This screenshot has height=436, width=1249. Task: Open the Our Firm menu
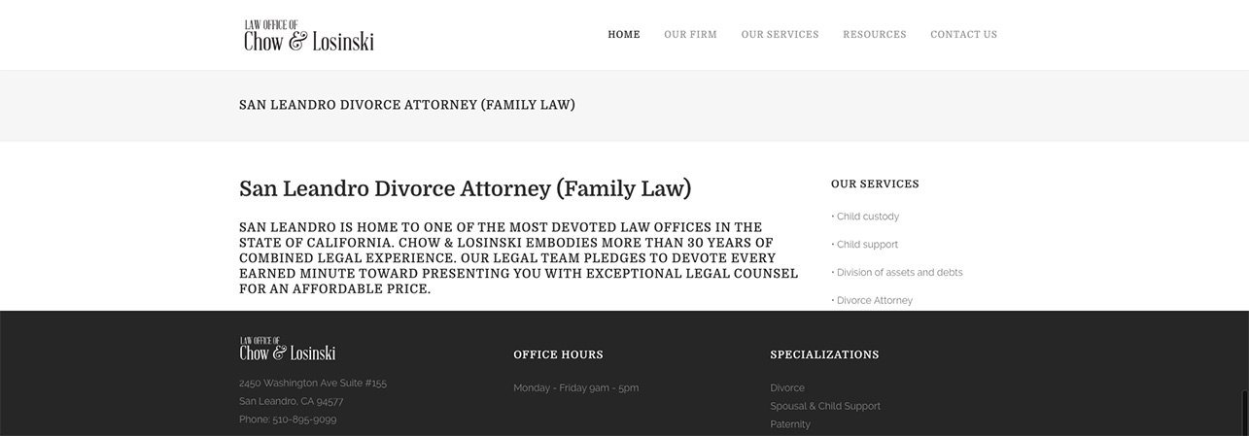(x=690, y=35)
